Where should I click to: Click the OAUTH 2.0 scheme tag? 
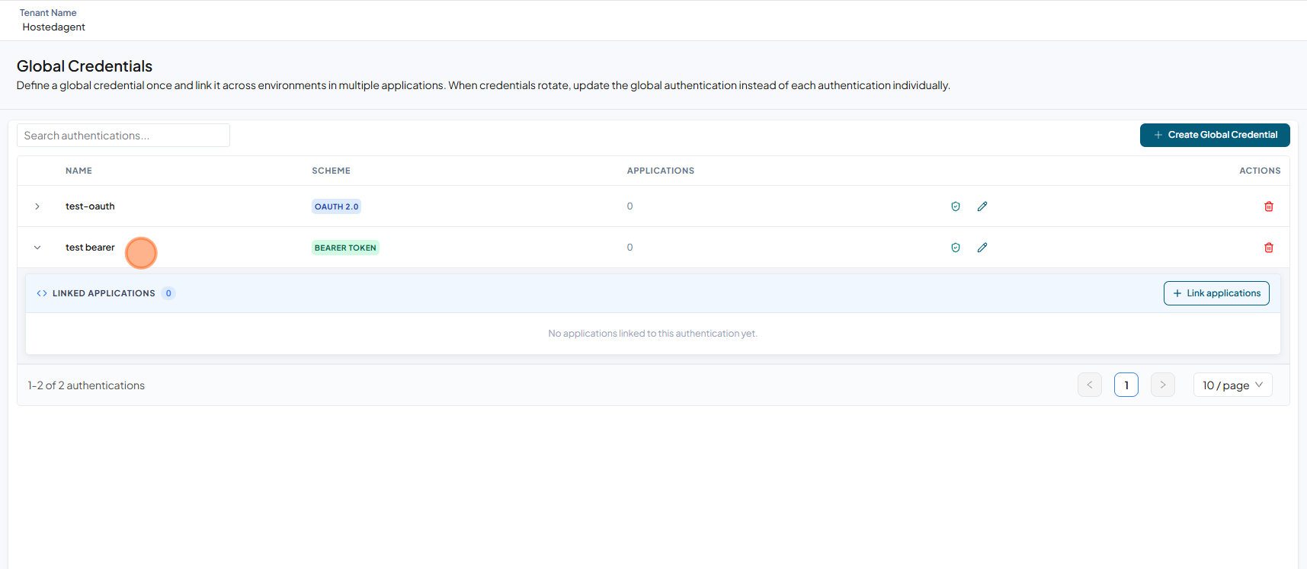point(336,206)
